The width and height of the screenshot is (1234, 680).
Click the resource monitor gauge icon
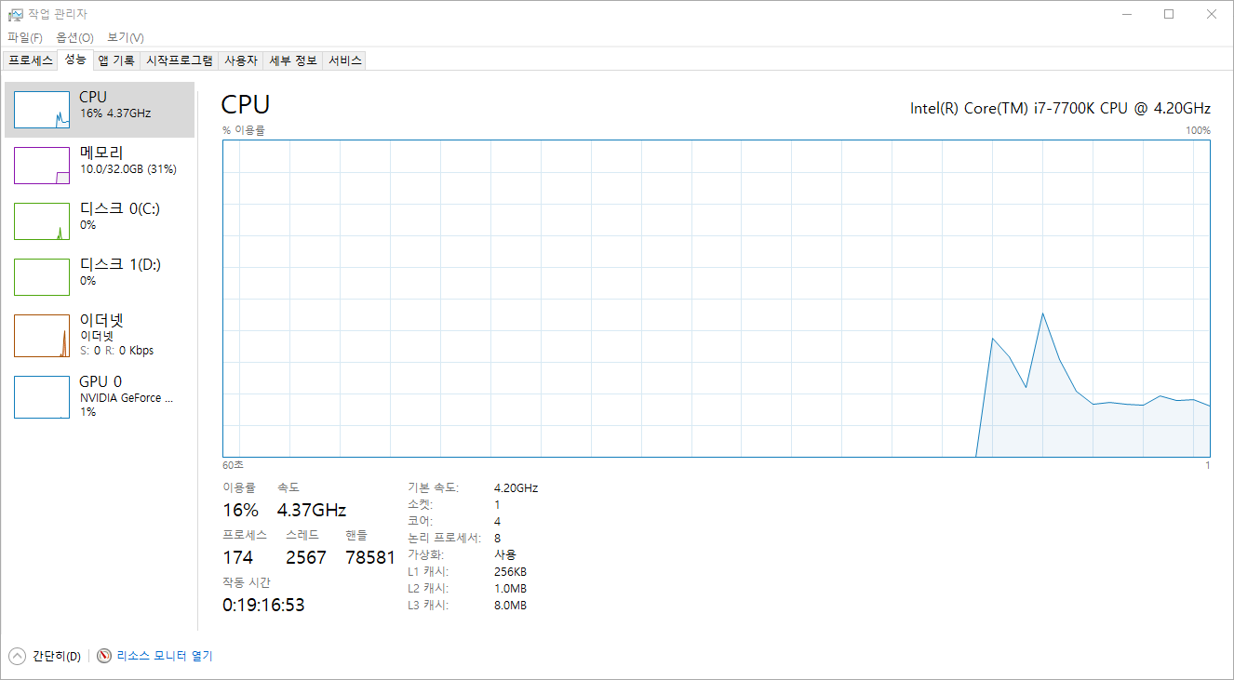(104, 656)
